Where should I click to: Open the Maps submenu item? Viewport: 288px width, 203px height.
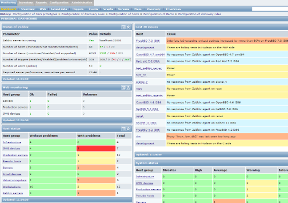[138, 9]
